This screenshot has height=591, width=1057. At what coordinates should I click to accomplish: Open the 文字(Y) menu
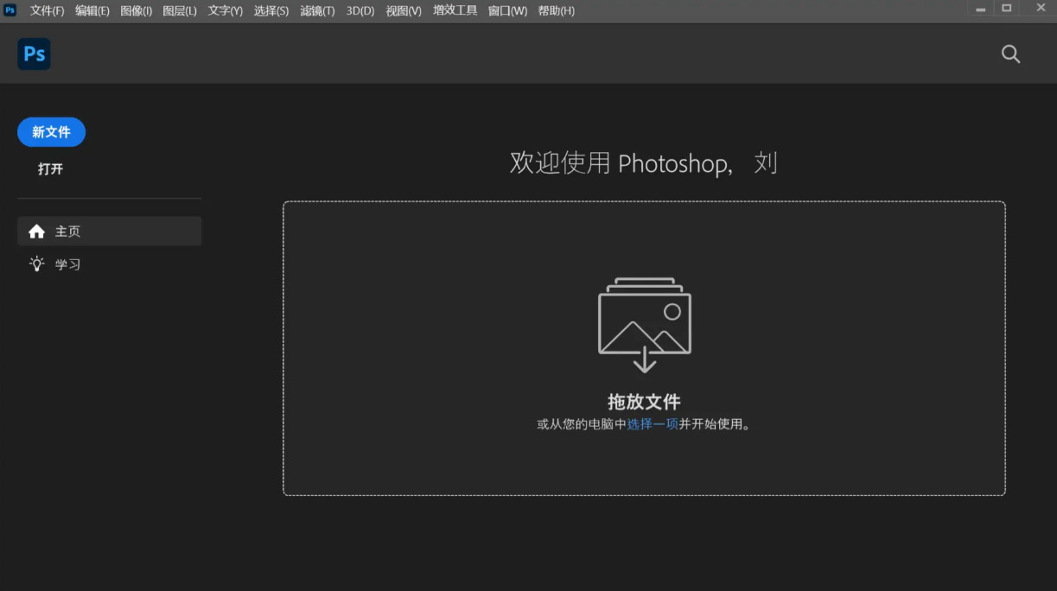pyautogui.click(x=226, y=11)
